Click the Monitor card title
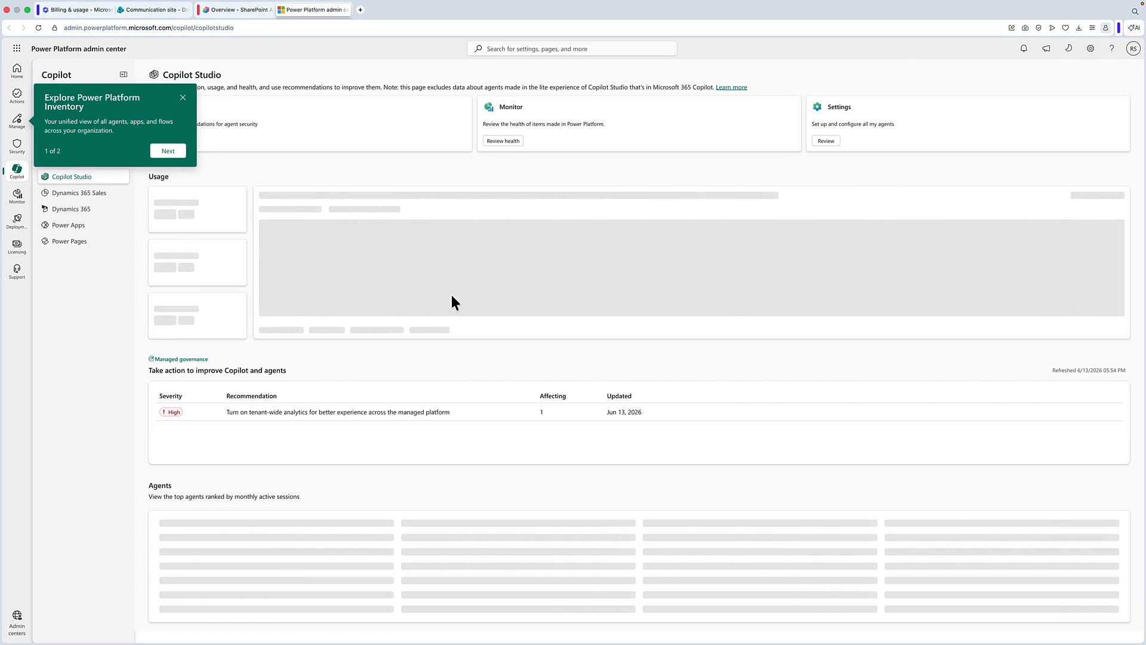 click(x=511, y=107)
